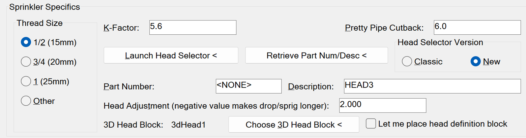The image size is (526, 138).
Task: Focus the Pretty Pipe Cutback field
Action: [477, 27]
